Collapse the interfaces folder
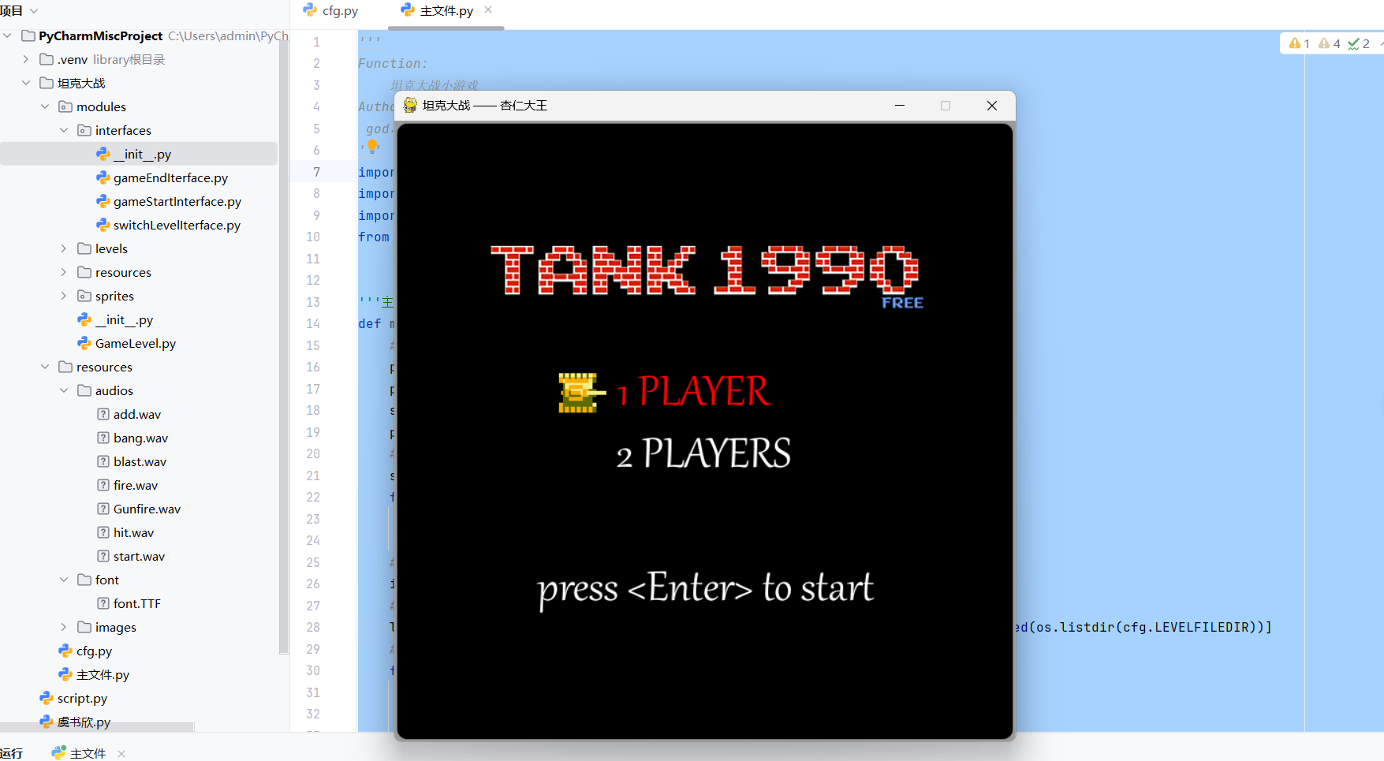Image resolution: width=1384 pixels, height=761 pixels. coord(64,130)
